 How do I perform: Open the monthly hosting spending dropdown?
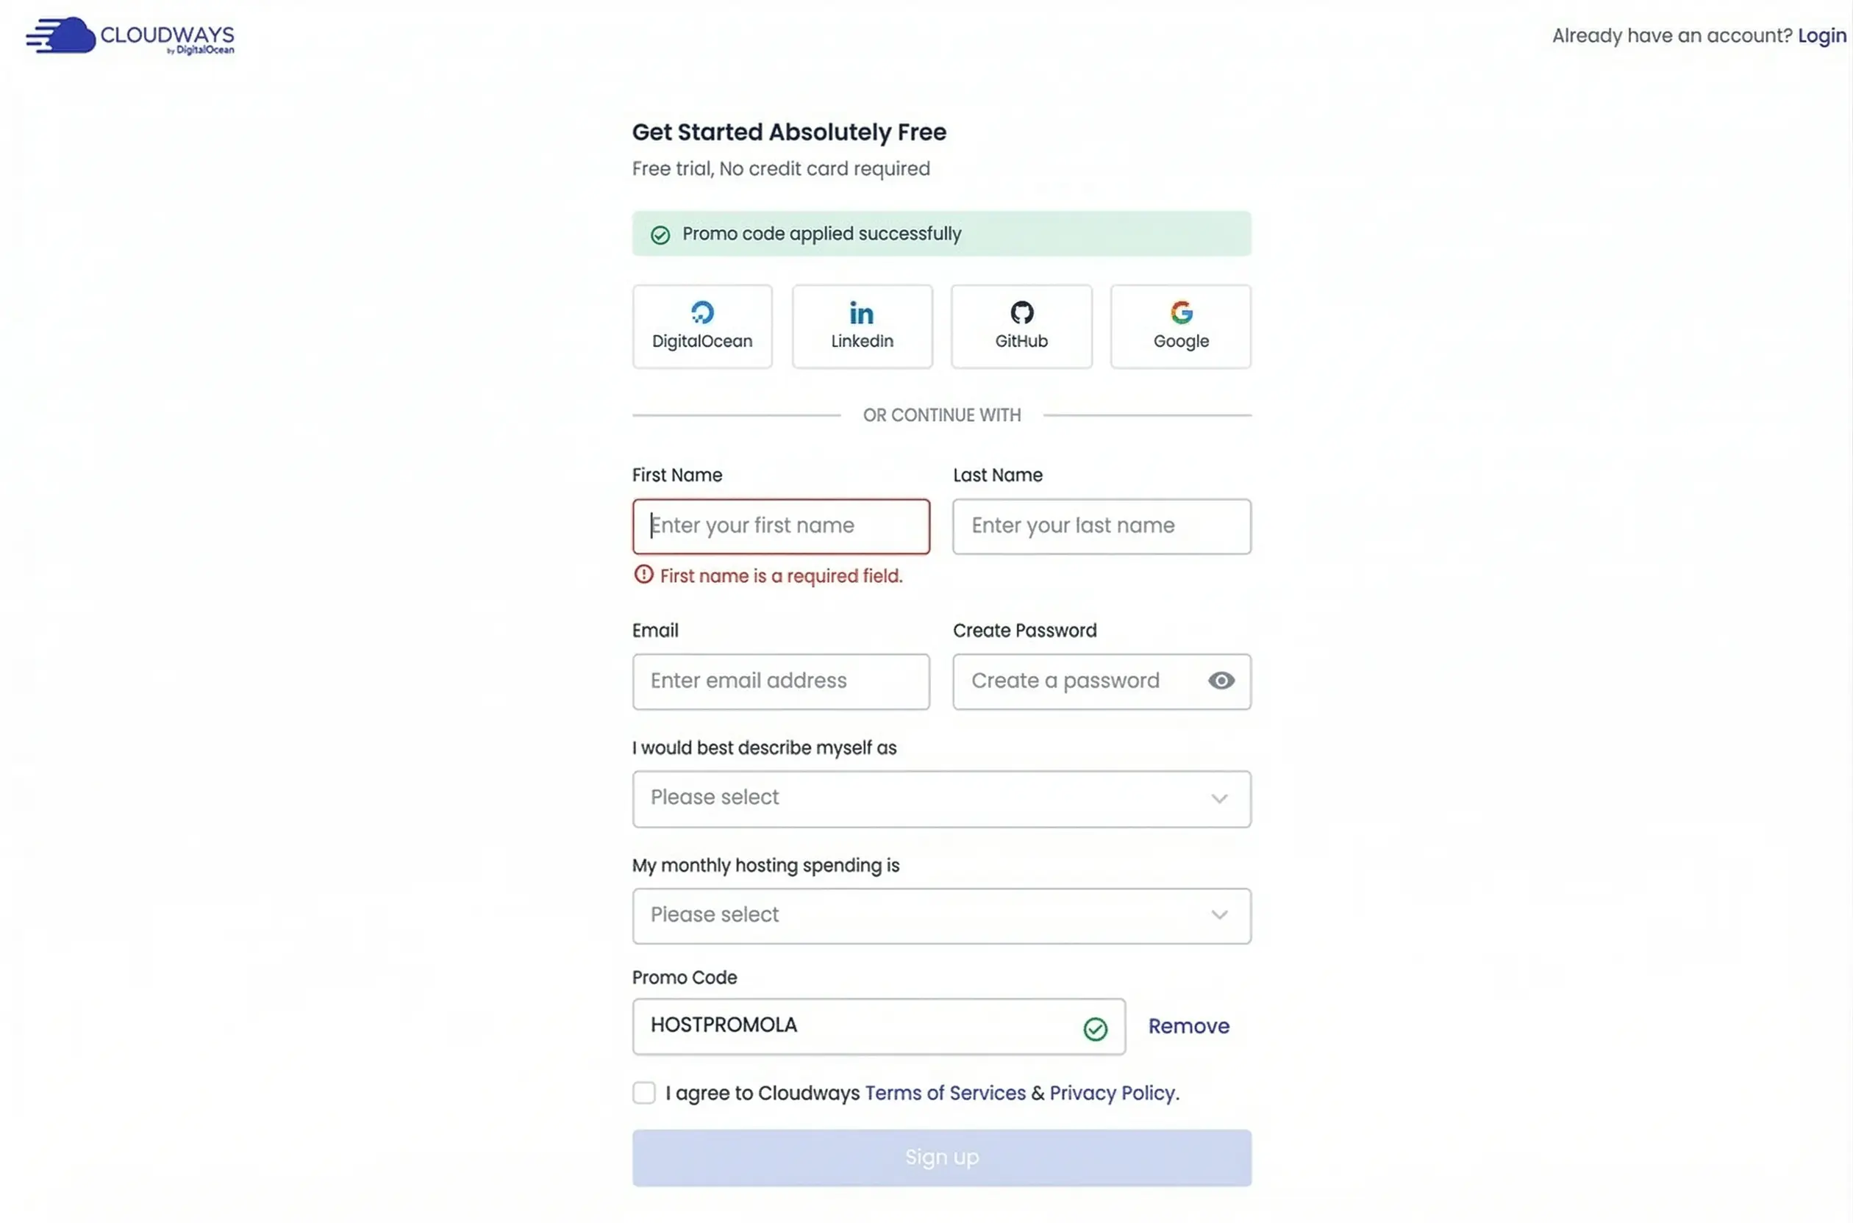point(940,916)
